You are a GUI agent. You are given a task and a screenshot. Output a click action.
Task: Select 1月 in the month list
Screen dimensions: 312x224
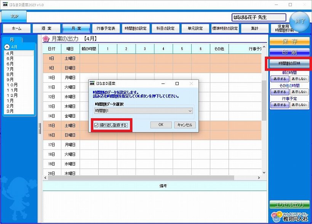point(19,101)
